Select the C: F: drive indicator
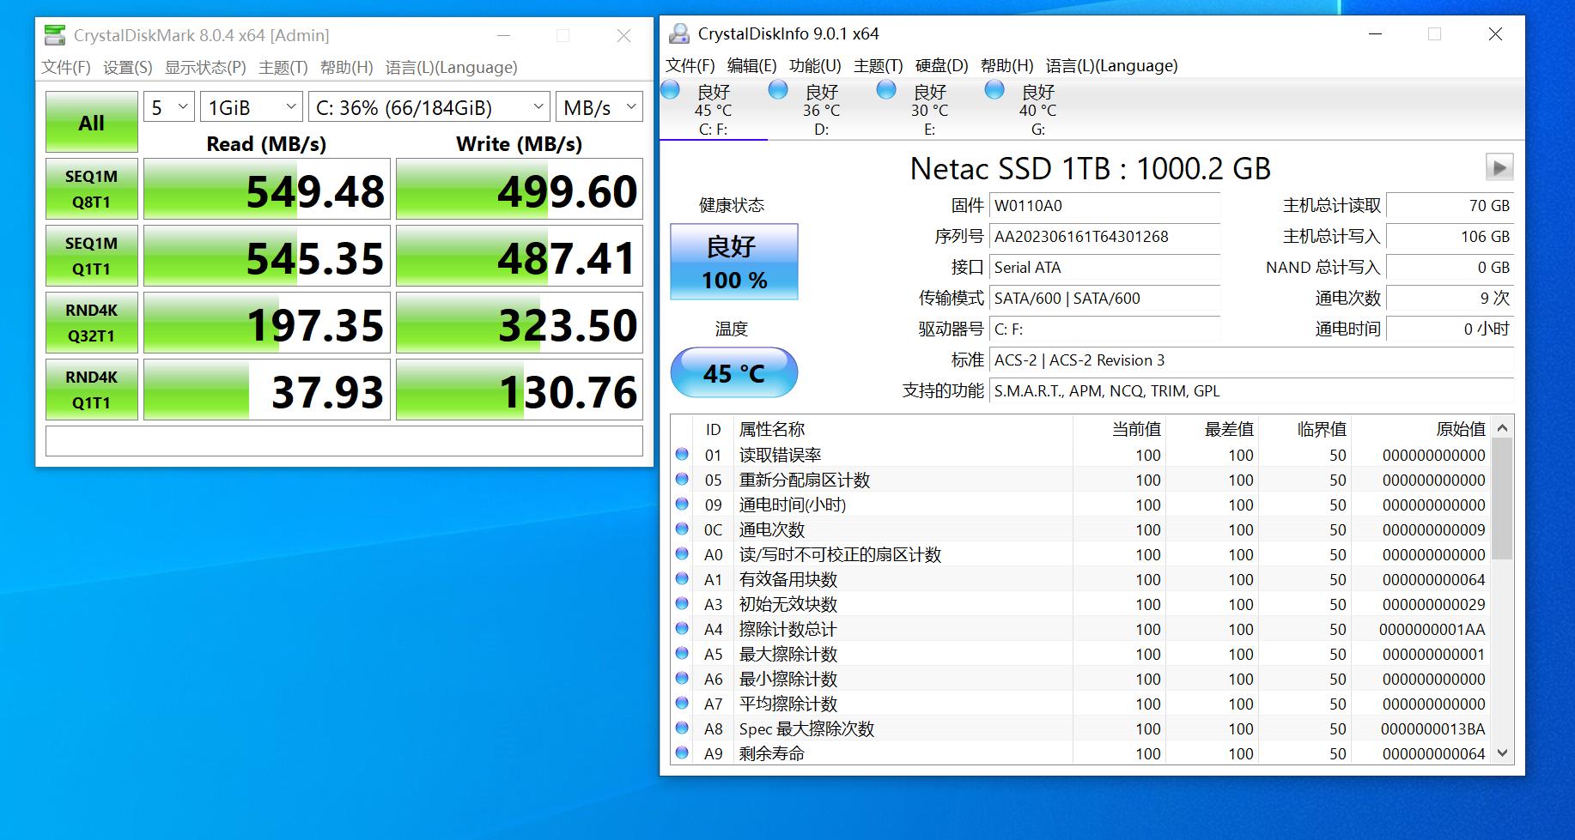Image resolution: width=1575 pixels, height=840 pixels. 669,89
